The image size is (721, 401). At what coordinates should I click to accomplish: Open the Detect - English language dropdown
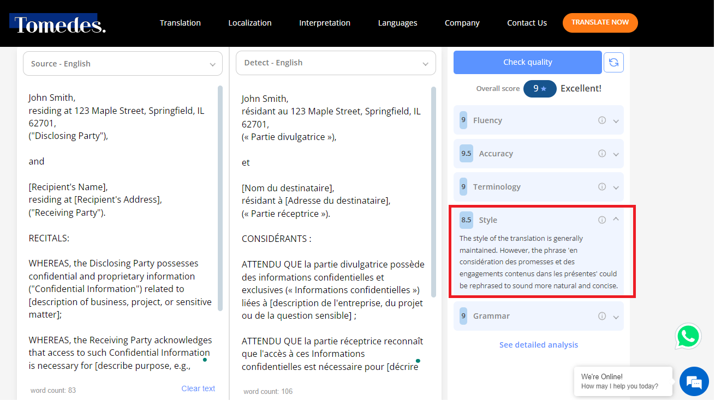pos(336,63)
